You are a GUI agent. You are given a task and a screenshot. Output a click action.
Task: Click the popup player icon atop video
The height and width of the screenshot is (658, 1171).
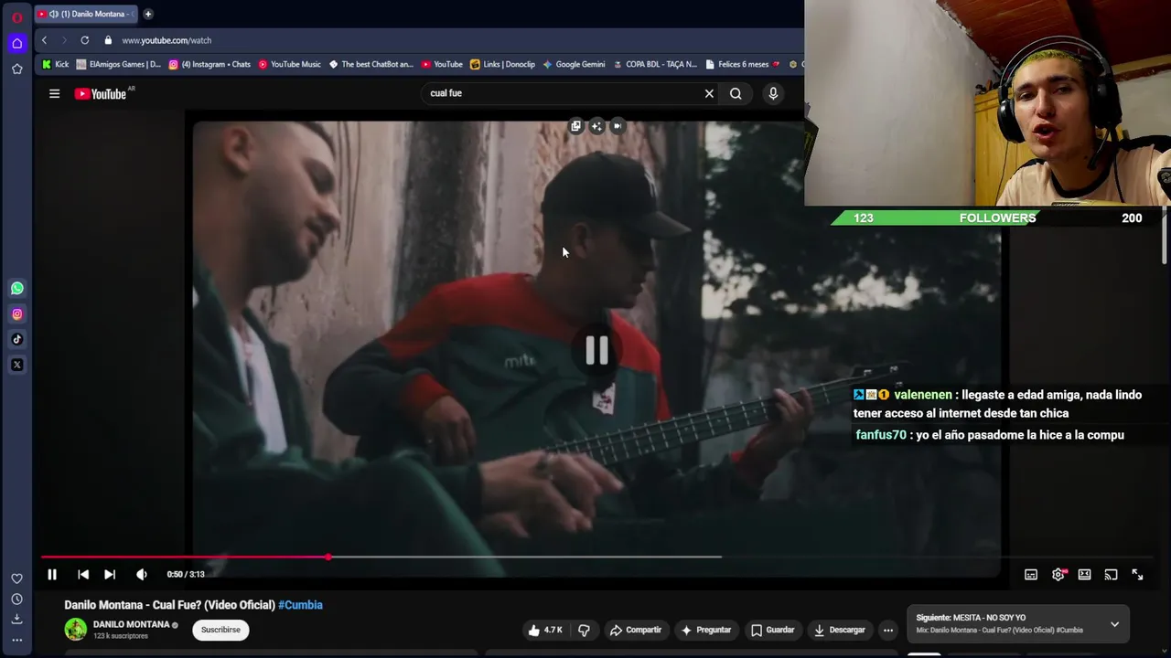pyautogui.click(x=575, y=126)
